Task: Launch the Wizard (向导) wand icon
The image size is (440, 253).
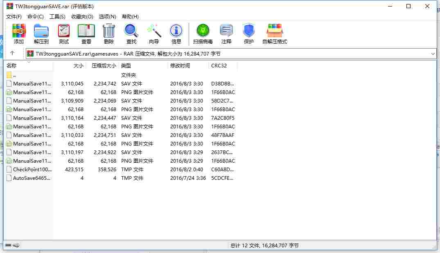Action: point(154,31)
